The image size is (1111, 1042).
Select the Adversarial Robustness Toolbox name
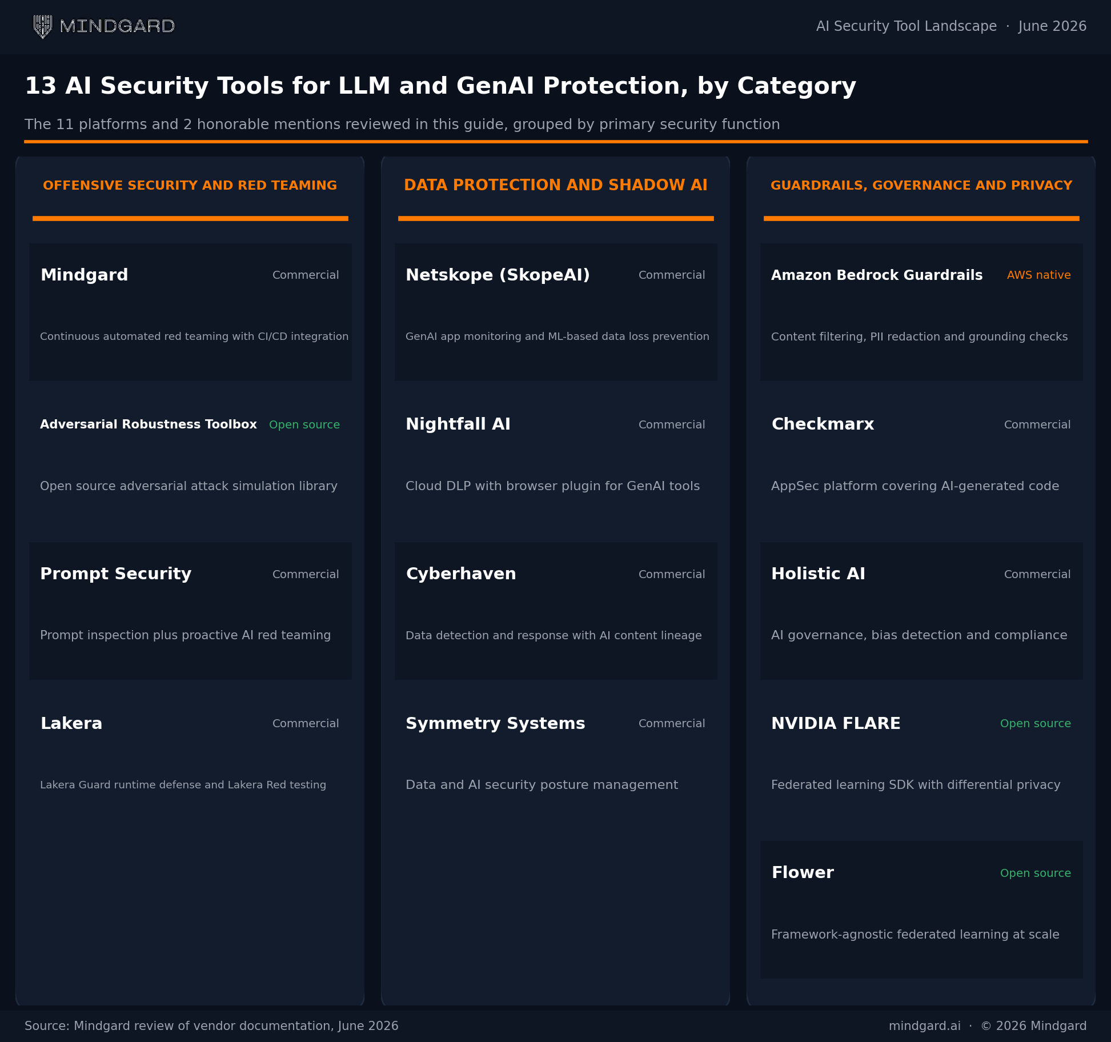149,424
